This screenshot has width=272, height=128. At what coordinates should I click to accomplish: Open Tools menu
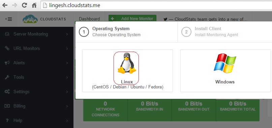click(37, 77)
